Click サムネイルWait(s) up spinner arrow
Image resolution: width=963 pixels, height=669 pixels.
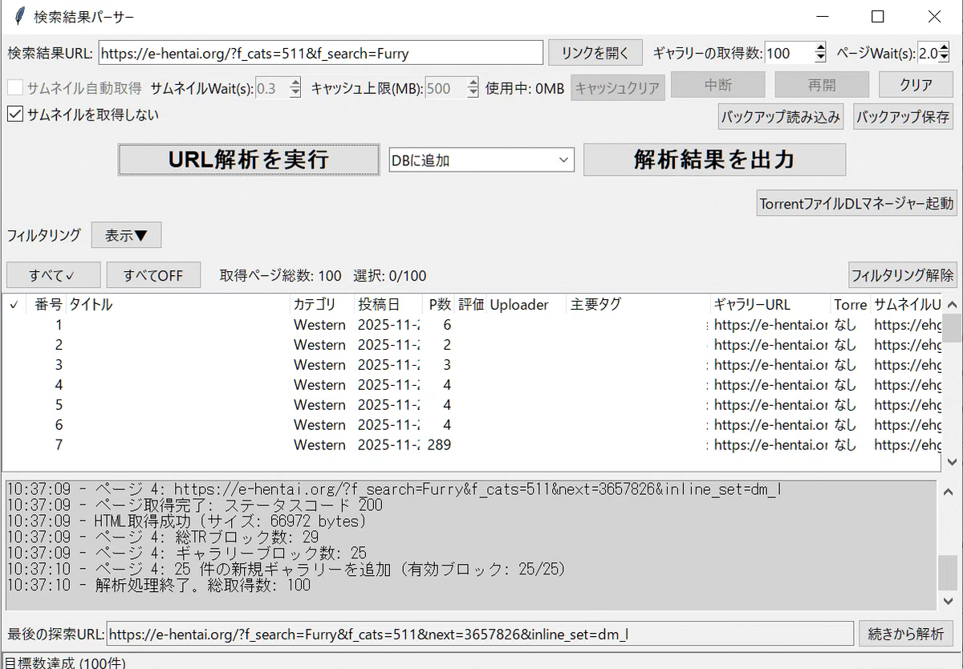coord(295,83)
